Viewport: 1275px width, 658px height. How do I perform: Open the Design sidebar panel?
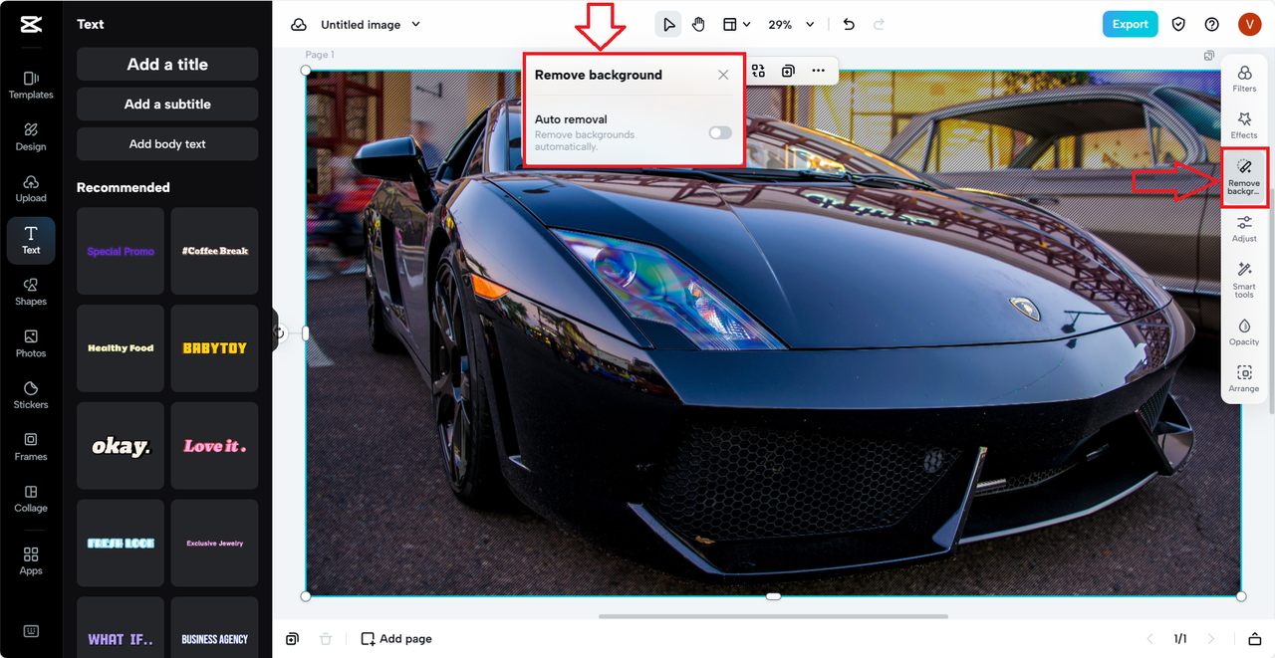click(x=31, y=136)
